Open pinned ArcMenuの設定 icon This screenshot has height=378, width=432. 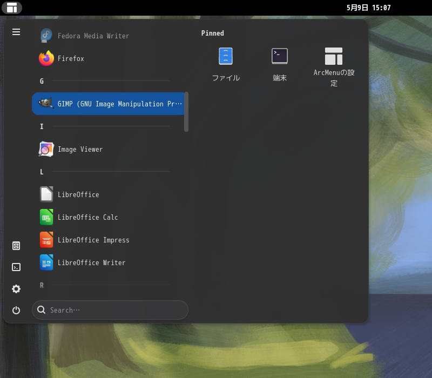334,56
